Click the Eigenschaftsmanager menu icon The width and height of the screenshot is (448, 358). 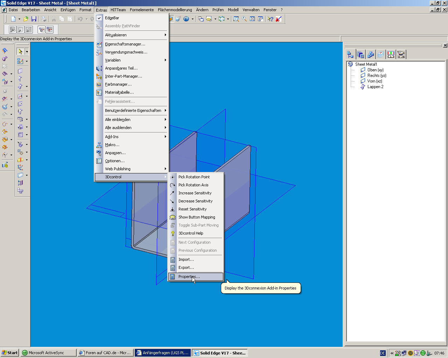click(99, 44)
